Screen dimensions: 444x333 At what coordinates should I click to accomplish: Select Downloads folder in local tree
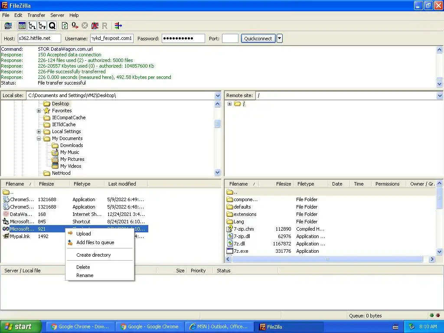[72, 145]
